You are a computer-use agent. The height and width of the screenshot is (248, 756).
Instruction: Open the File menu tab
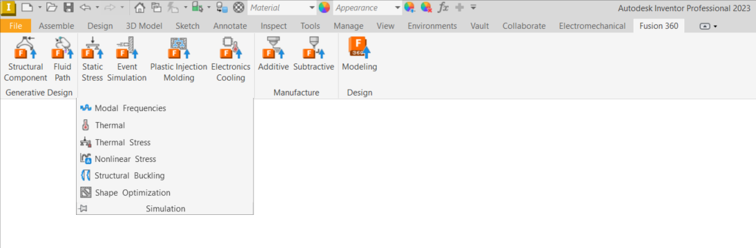coord(16,26)
